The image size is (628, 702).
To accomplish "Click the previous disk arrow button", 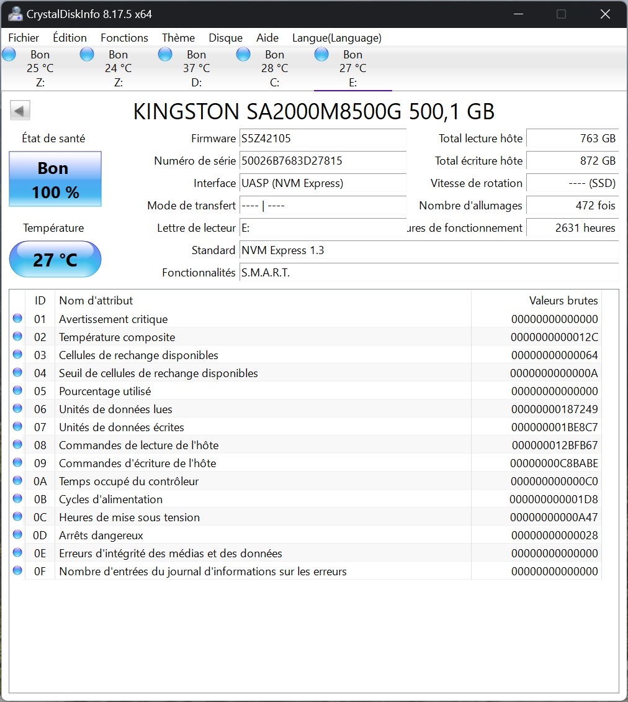I will [20, 111].
